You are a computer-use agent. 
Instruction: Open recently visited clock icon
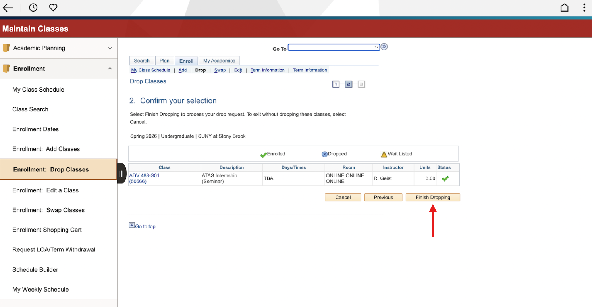pyautogui.click(x=33, y=8)
